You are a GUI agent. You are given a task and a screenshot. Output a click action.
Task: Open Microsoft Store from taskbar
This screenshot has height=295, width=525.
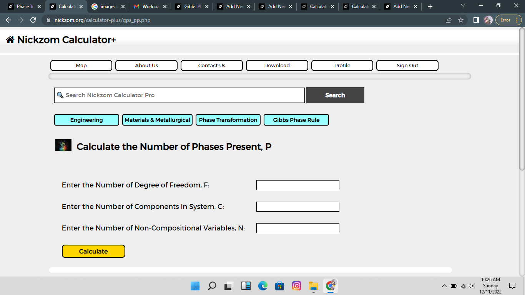pos(279,286)
